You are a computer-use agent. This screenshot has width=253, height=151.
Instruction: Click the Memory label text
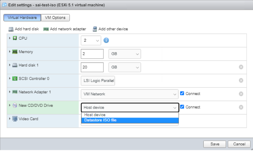coord(26,52)
